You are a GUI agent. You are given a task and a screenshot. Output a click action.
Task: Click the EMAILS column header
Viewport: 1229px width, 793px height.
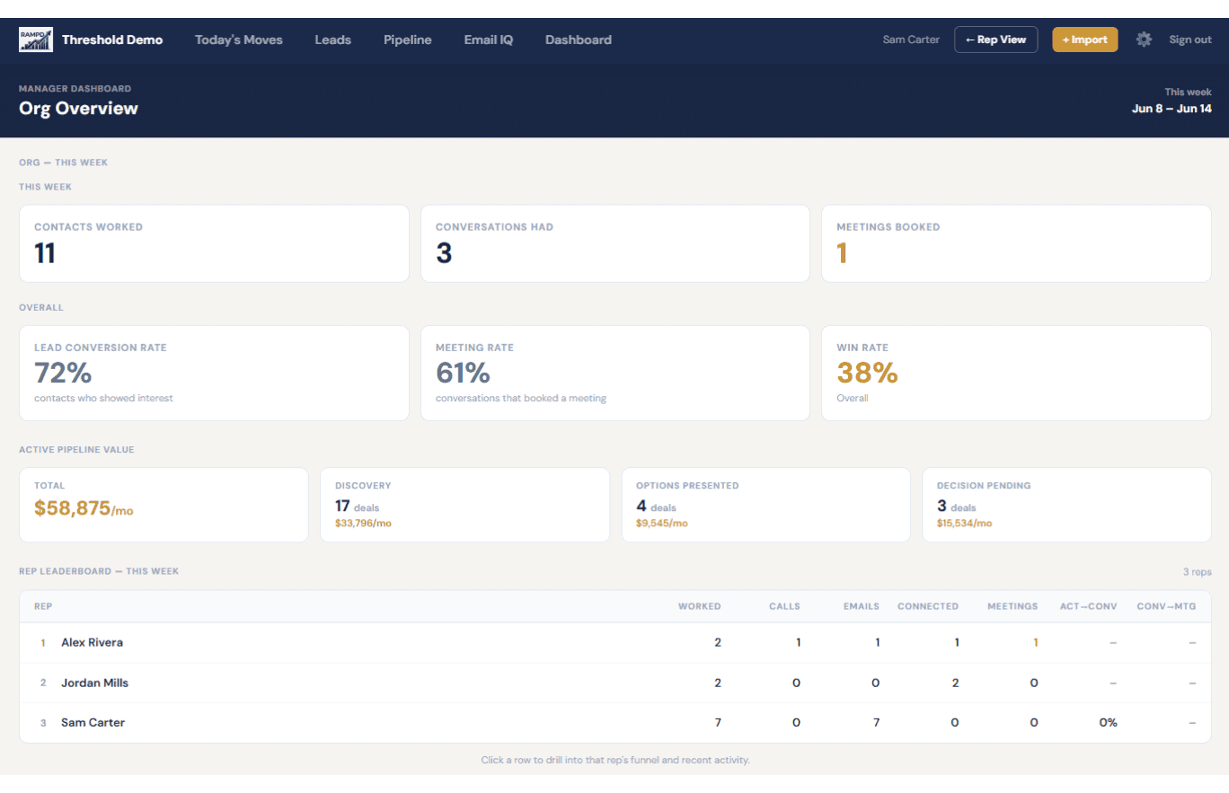(x=862, y=606)
